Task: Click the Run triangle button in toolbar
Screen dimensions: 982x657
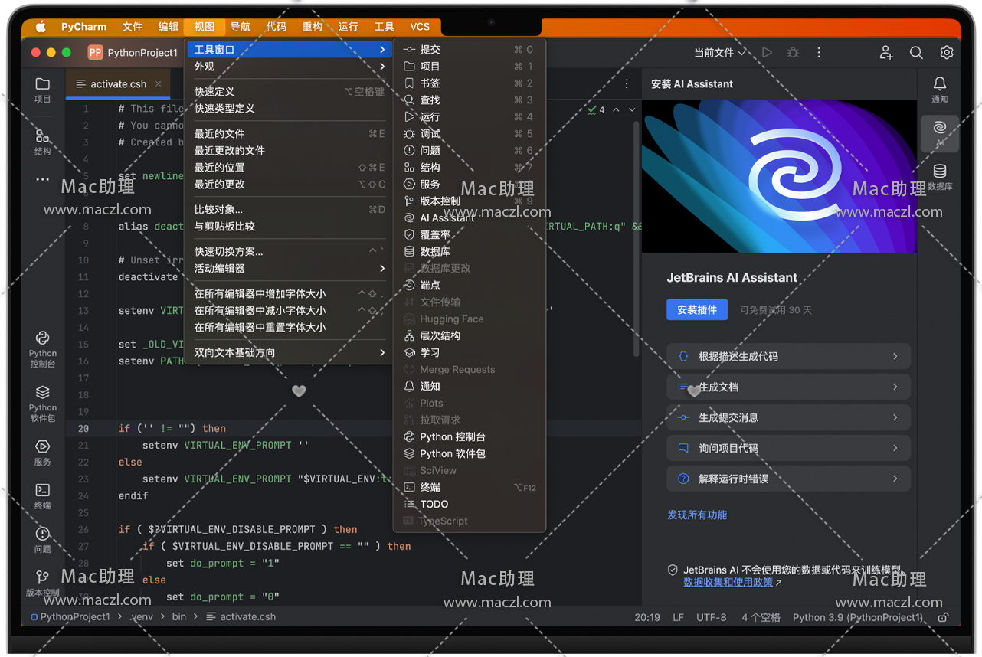Action: [x=767, y=53]
